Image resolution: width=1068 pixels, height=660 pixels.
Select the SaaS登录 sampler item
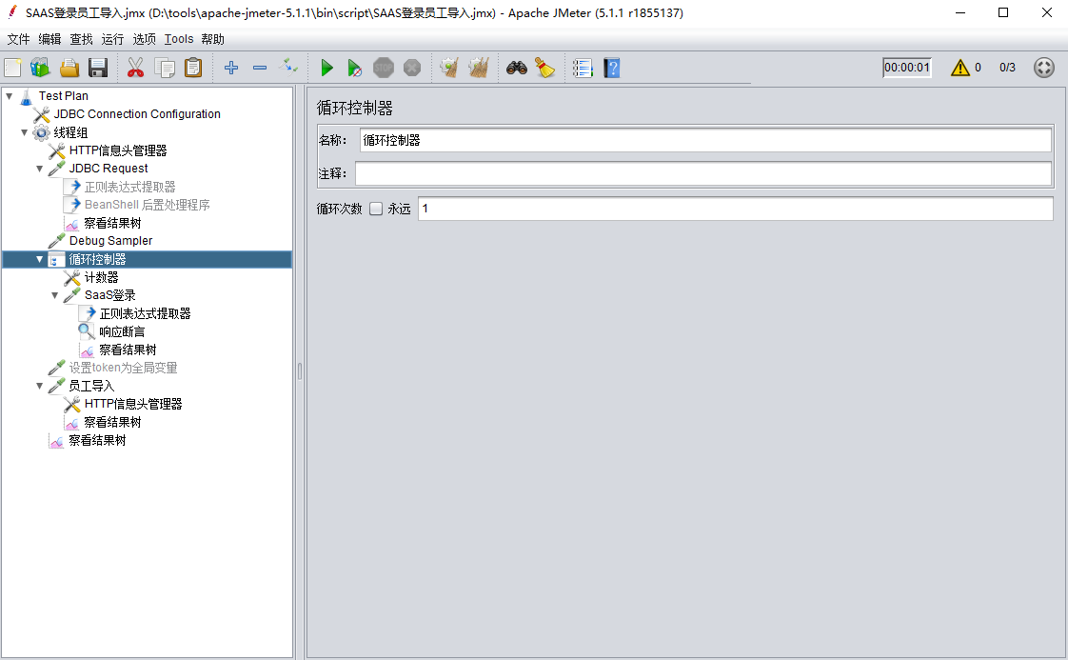(109, 295)
